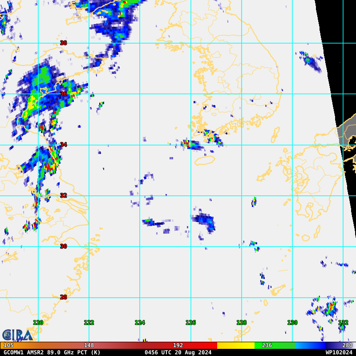Click the 30 latitude label

click(x=63, y=246)
